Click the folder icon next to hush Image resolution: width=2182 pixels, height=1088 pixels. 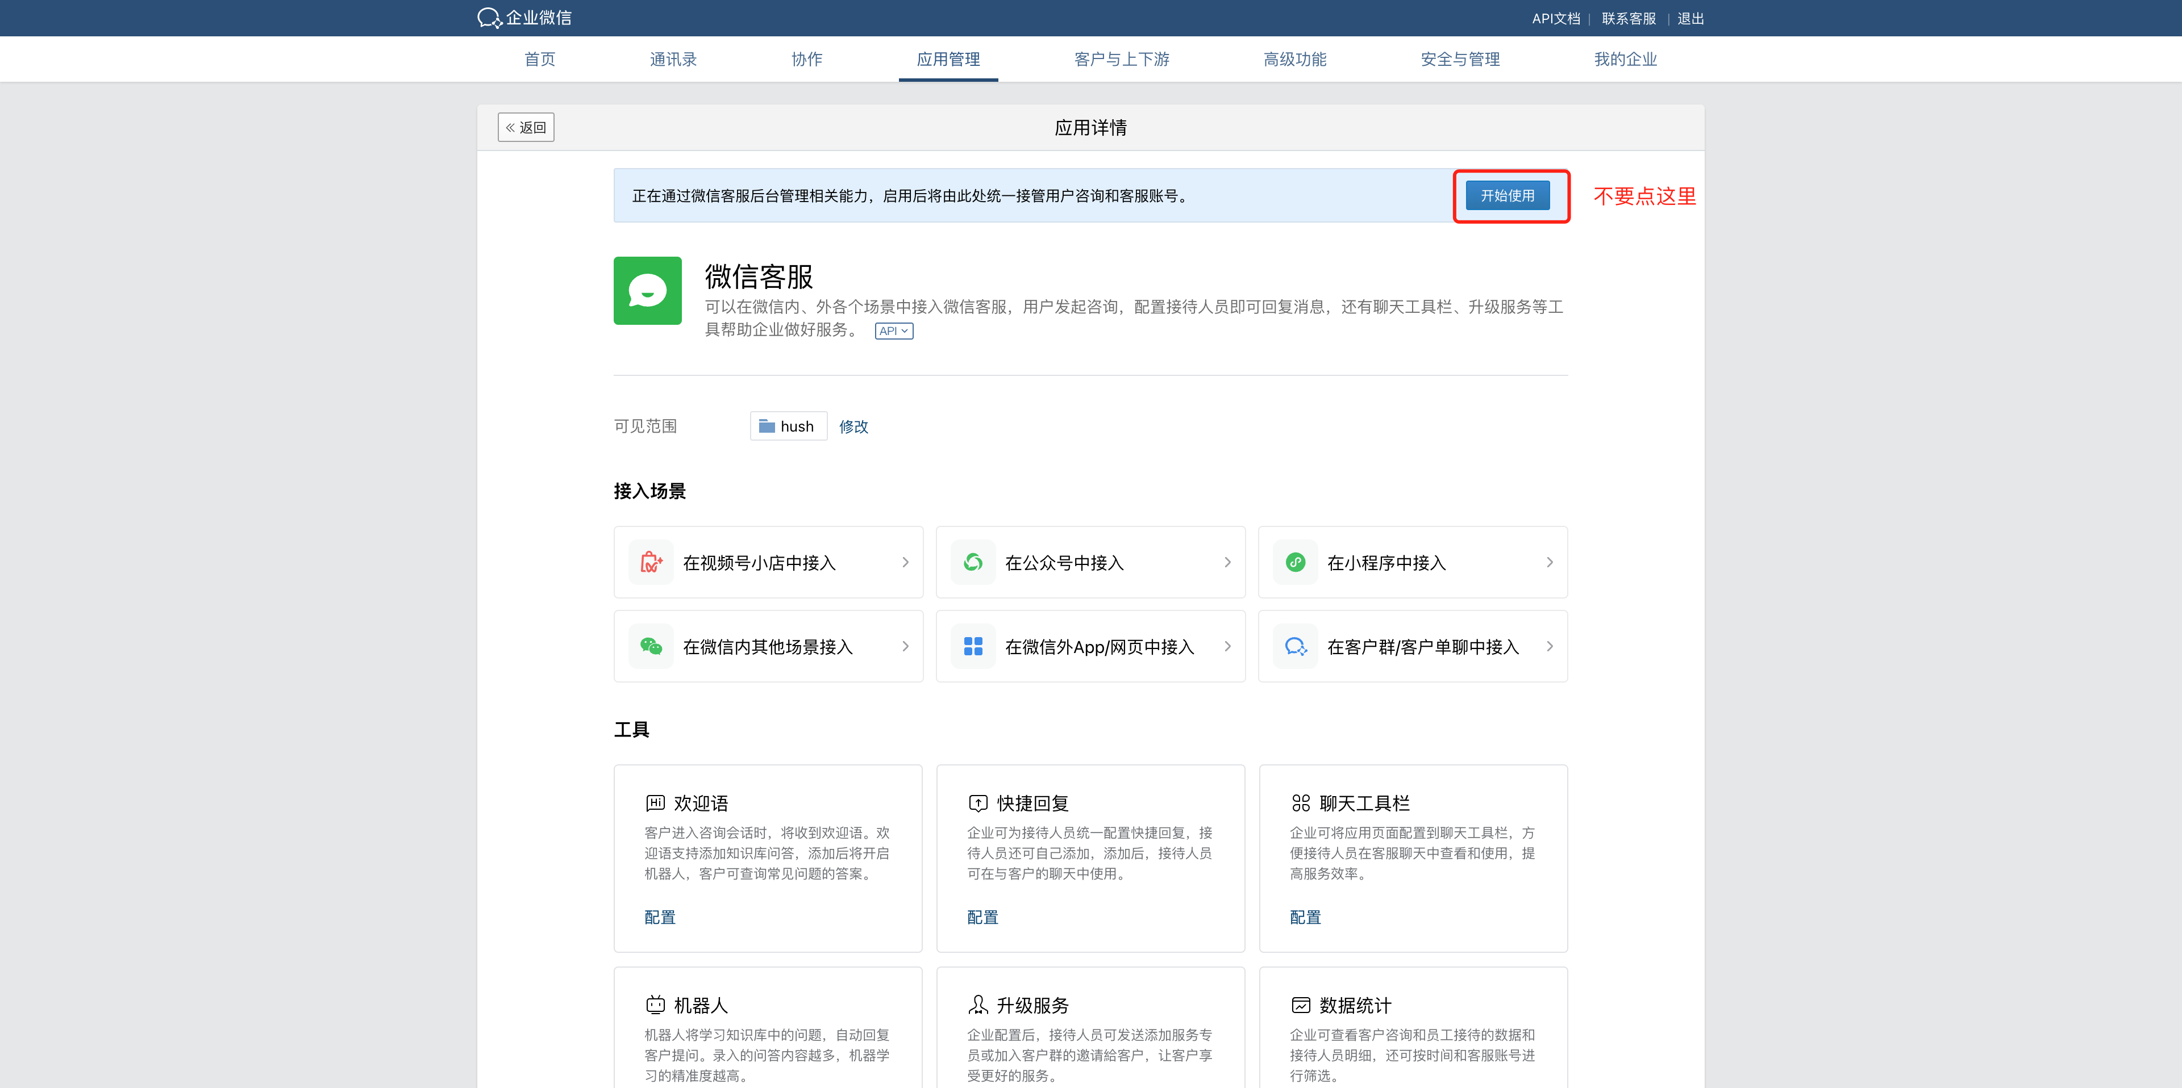tap(767, 426)
